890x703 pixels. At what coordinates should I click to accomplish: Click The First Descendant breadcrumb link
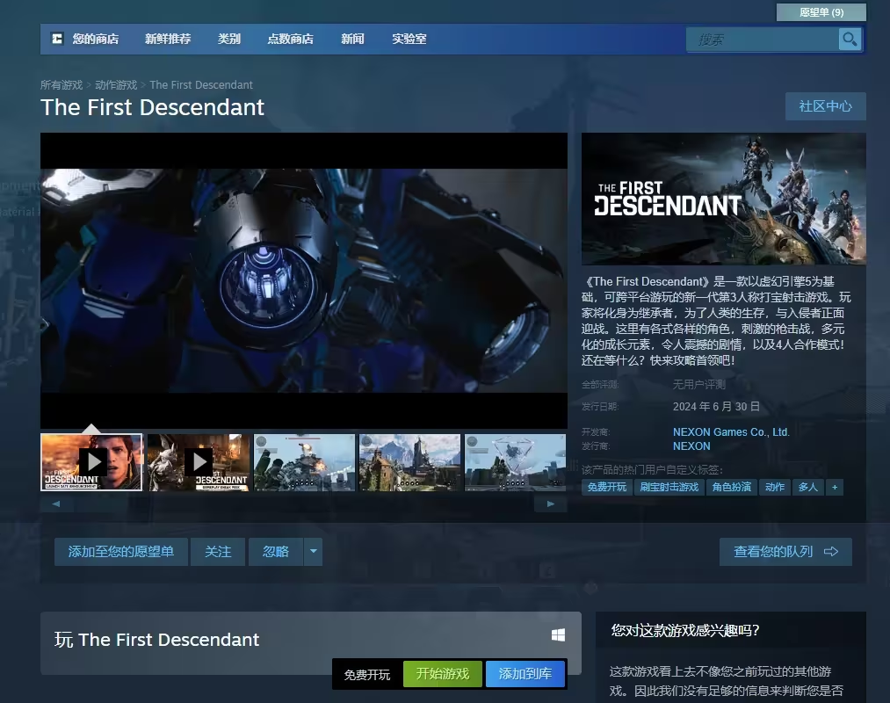pyautogui.click(x=201, y=84)
